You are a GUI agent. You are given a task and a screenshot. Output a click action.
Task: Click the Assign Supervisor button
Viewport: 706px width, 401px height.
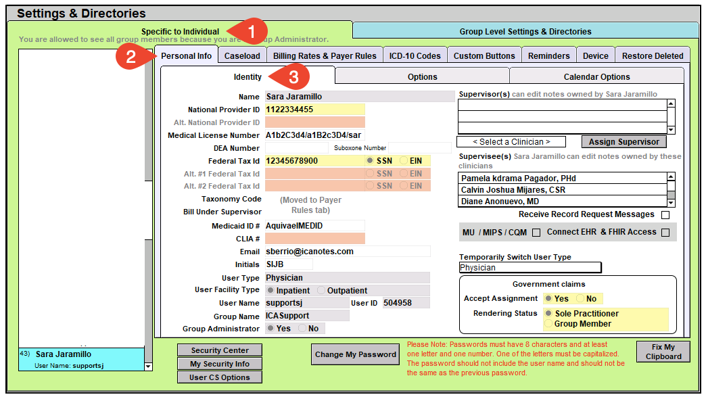[x=623, y=142]
